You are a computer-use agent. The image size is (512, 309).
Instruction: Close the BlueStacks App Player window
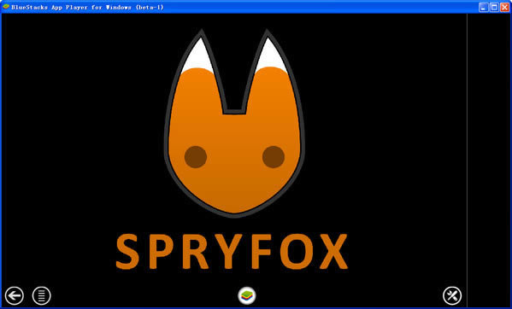click(x=505, y=7)
